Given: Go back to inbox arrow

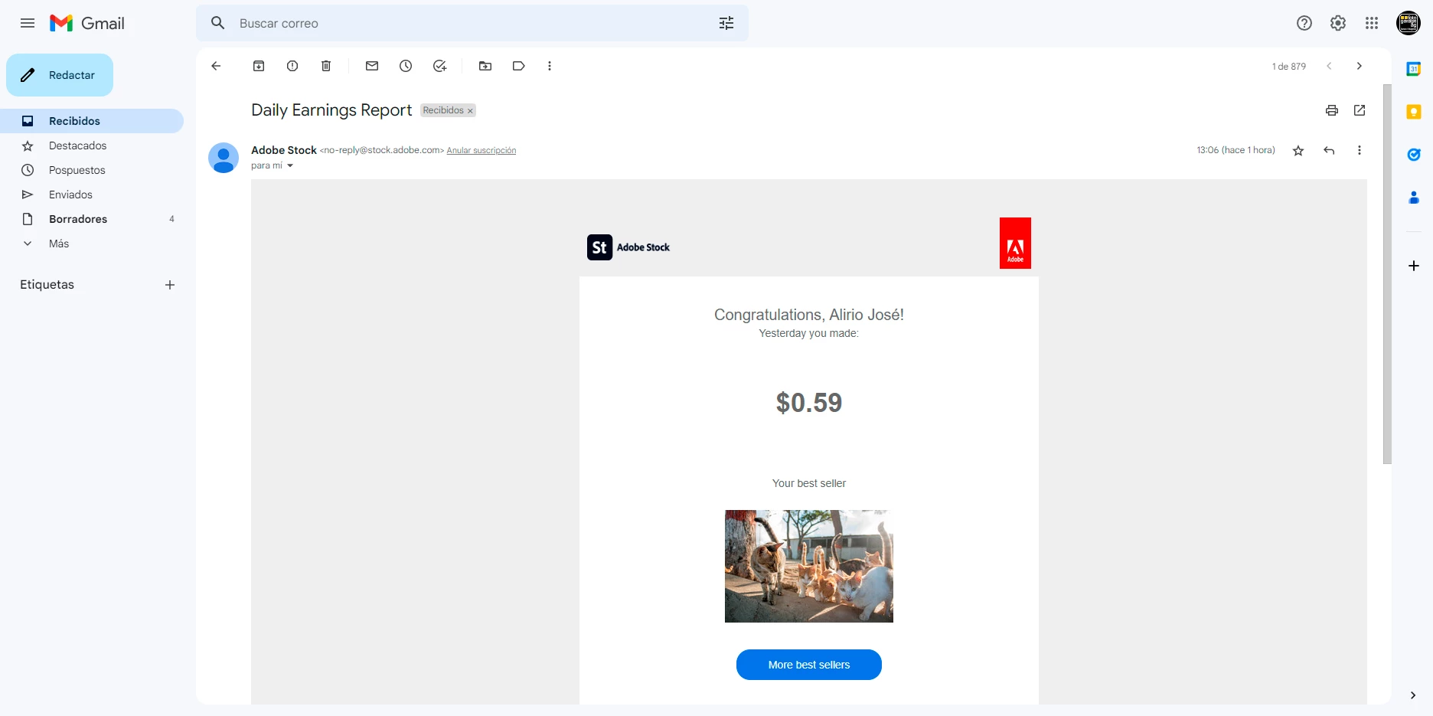Looking at the screenshot, I should (216, 66).
